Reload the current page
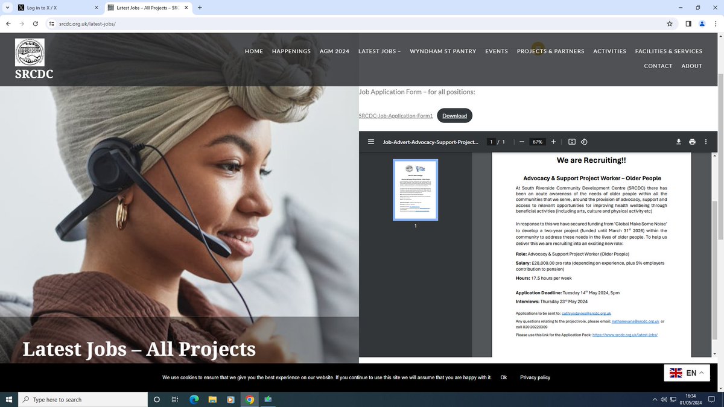724x407 pixels. point(36,24)
